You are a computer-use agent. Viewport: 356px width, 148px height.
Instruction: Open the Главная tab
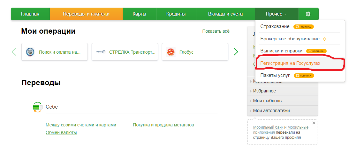tap(30, 14)
